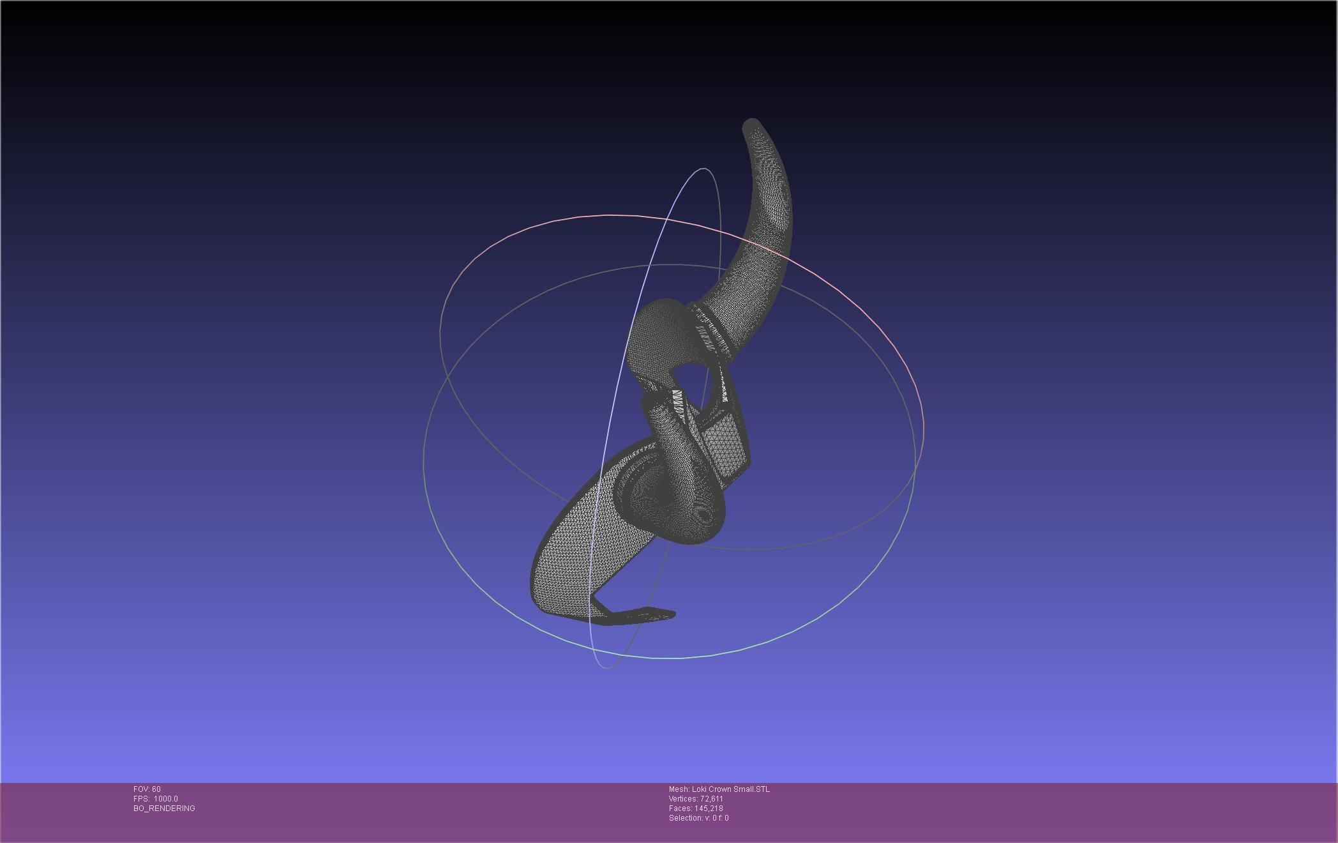Click the 'FPS: 1000.0' readout

pos(155,799)
